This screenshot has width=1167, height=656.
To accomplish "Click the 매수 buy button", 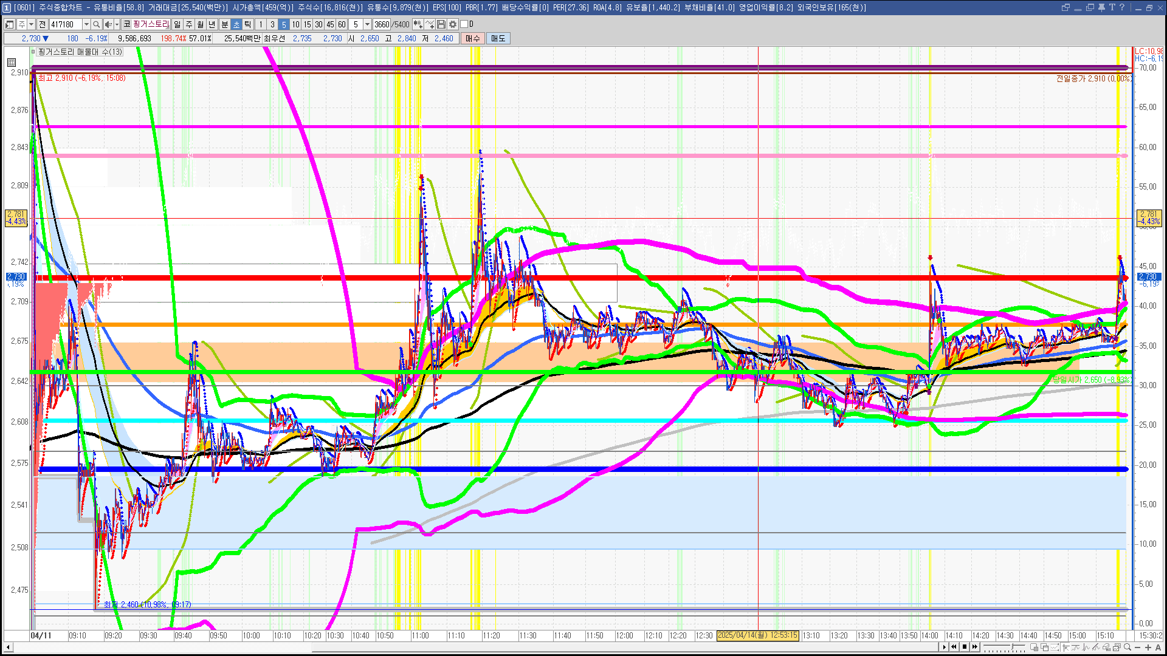I will pyautogui.click(x=473, y=38).
